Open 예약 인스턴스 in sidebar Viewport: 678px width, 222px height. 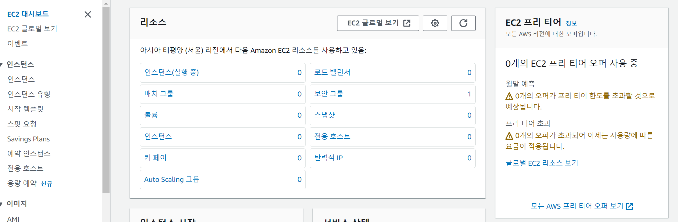click(29, 154)
